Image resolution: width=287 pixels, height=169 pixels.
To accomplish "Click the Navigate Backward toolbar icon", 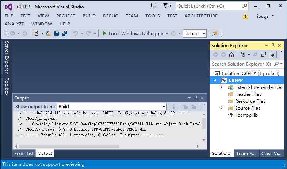I will pos(12,34).
